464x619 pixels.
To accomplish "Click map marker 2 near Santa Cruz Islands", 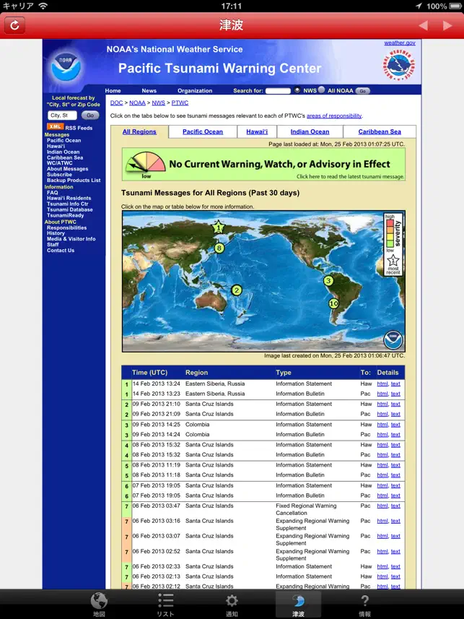I will point(237,290).
